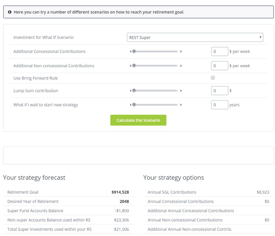Click the info icon in the top banner
This screenshot has height=236, width=275.
(10, 12)
